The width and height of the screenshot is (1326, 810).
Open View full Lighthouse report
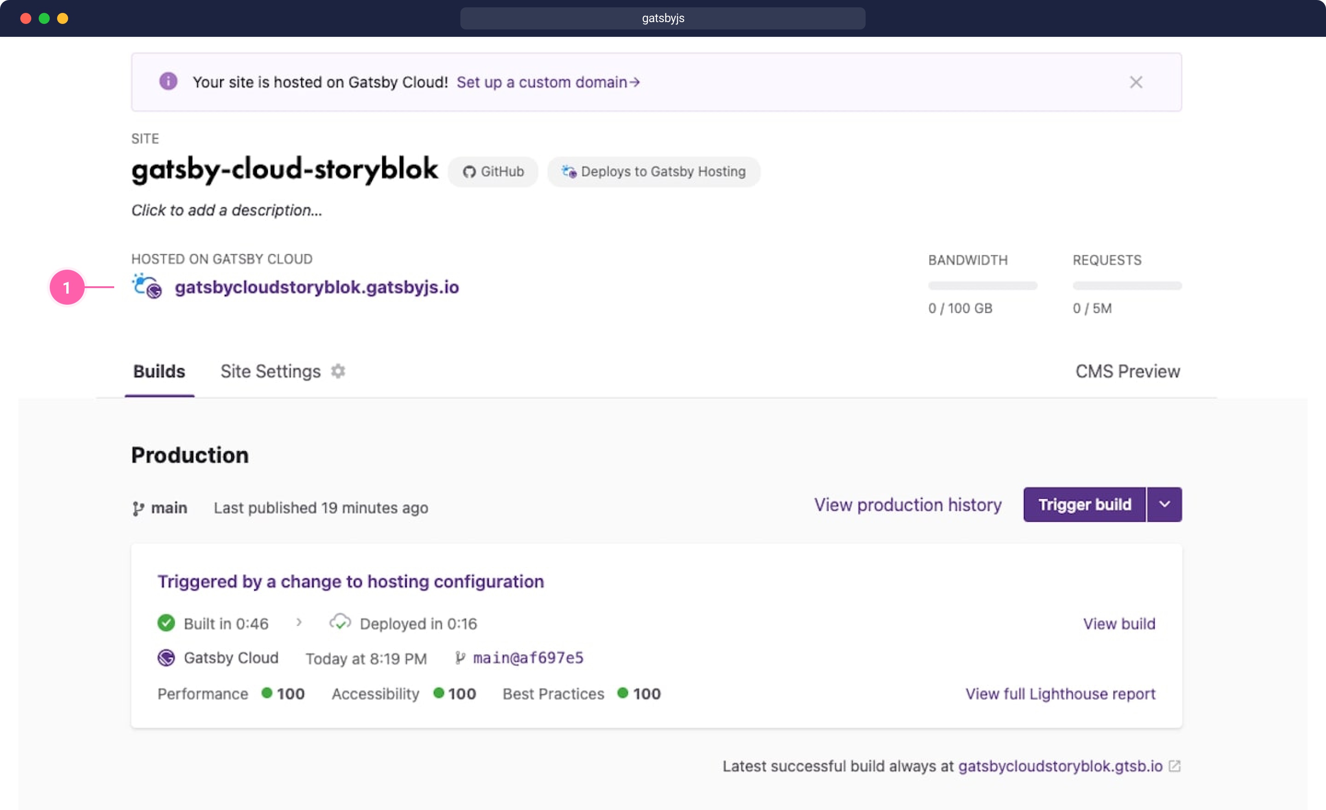pyautogui.click(x=1060, y=694)
